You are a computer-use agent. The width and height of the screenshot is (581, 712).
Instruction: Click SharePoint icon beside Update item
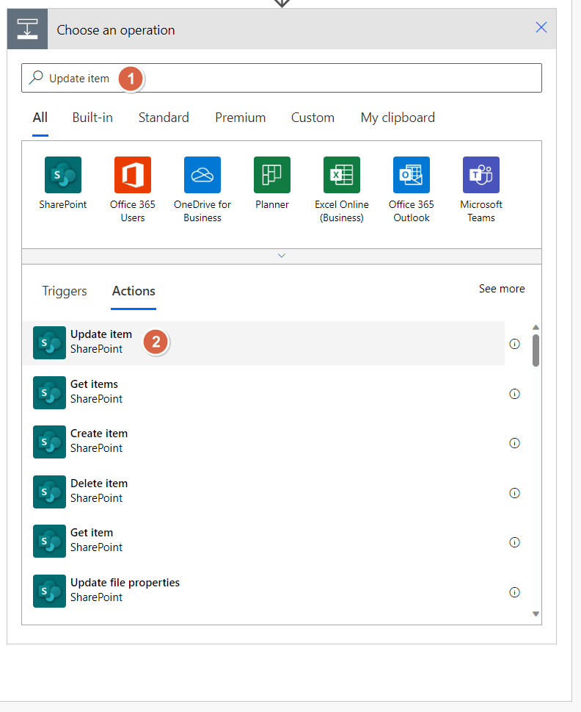pyautogui.click(x=49, y=343)
